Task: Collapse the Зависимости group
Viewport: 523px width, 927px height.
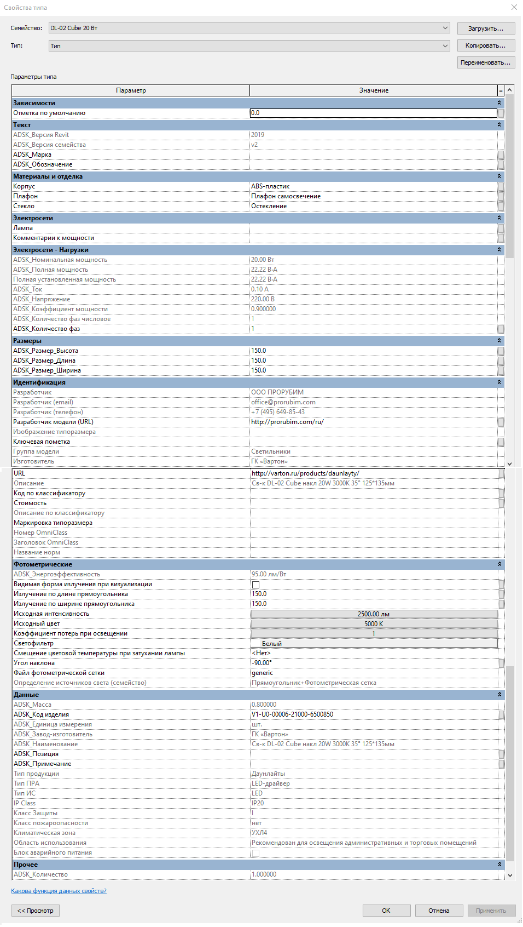Action: [499, 103]
